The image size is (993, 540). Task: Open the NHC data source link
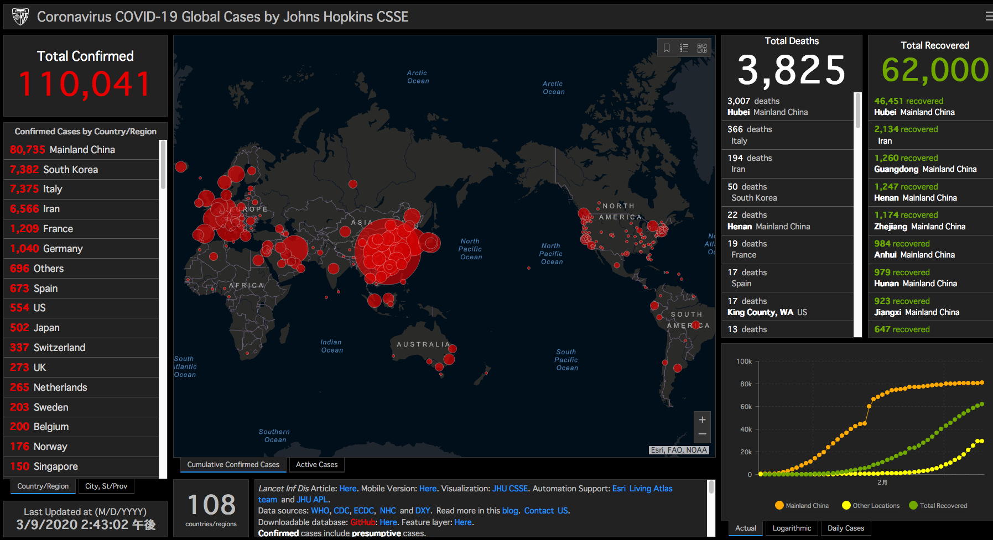(x=388, y=511)
